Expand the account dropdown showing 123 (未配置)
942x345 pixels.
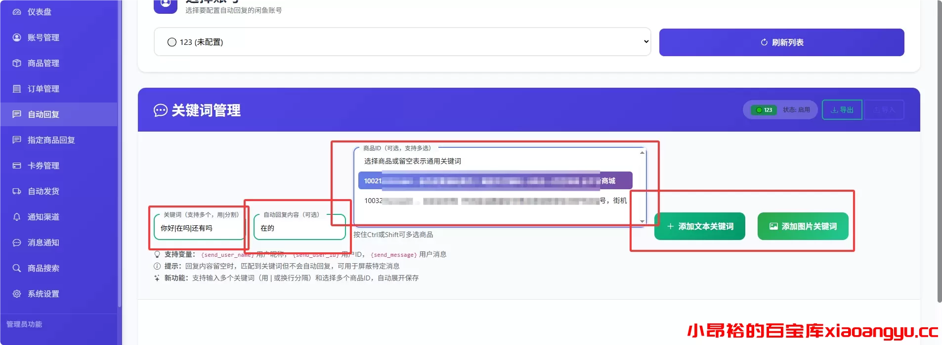tap(402, 42)
